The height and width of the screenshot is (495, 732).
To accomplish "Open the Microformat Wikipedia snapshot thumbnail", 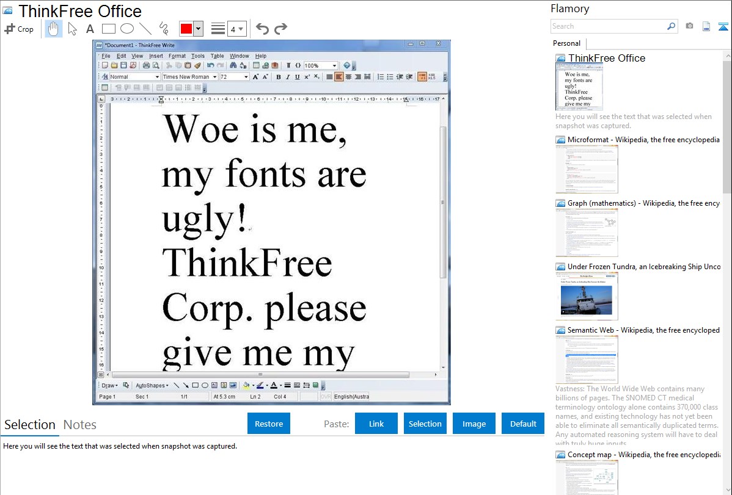I will pyautogui.click(x=587, y=169).
